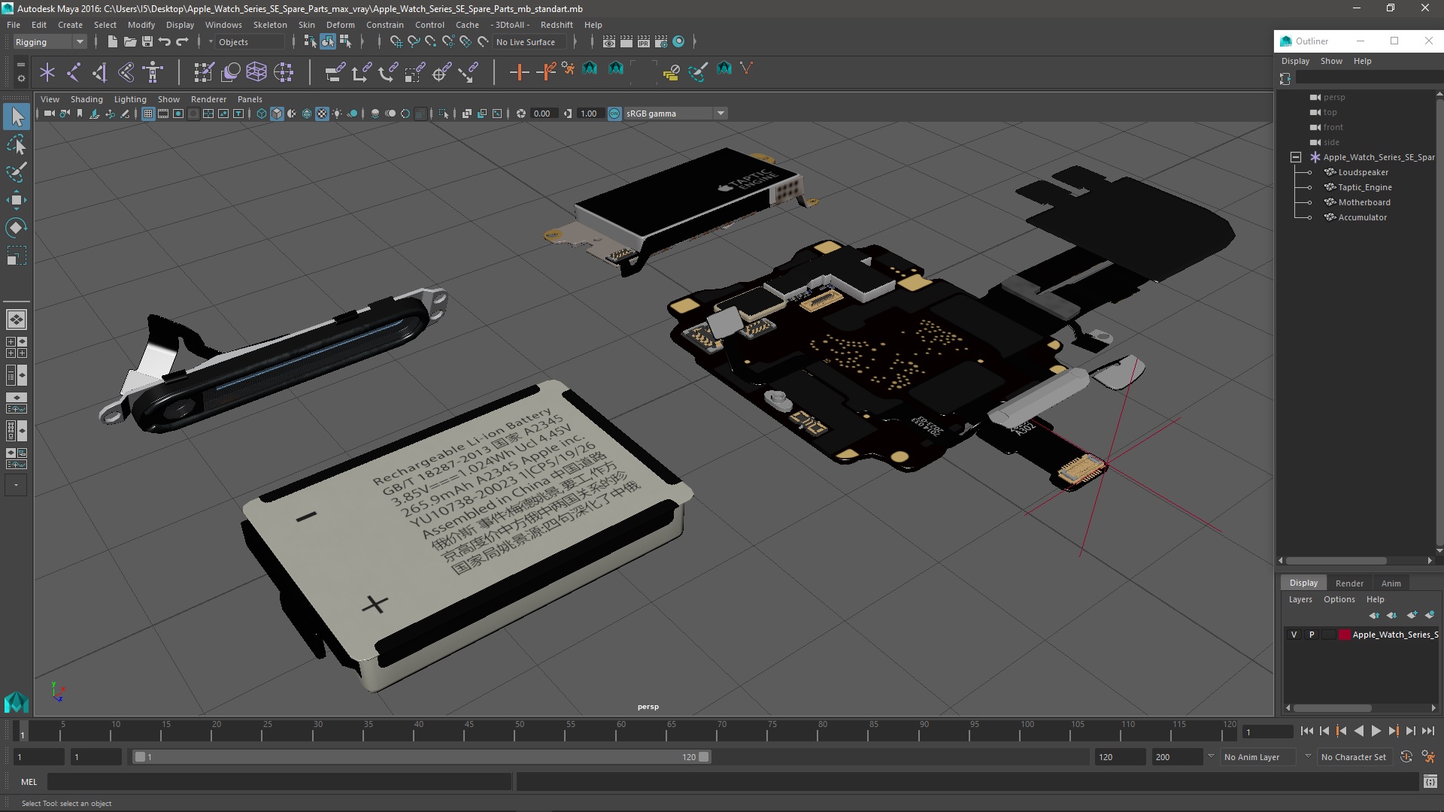Click the MEL command input field

point(278,782)
